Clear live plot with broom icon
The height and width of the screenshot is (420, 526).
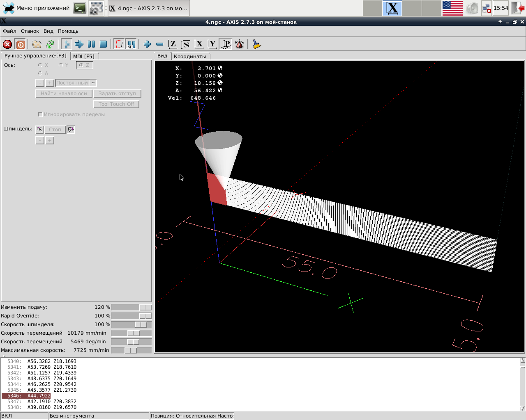pyautogui.click(x=257, y=44)
